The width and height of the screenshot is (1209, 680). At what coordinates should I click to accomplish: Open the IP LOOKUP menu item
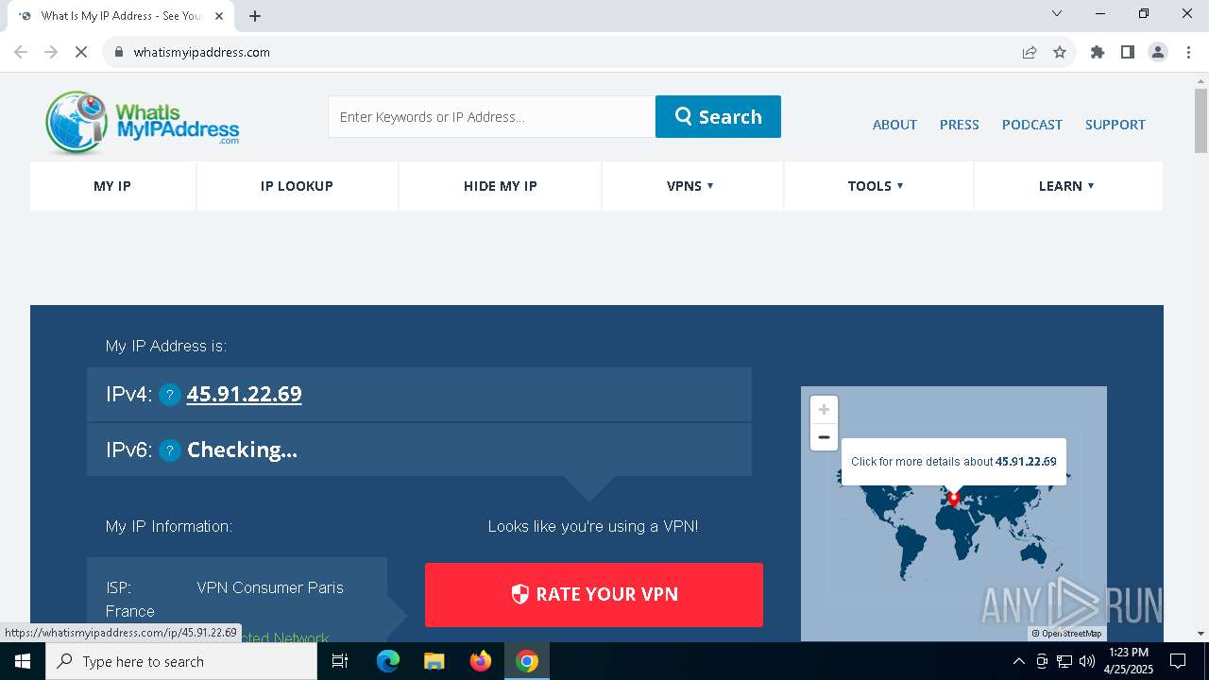coord(297,186)
